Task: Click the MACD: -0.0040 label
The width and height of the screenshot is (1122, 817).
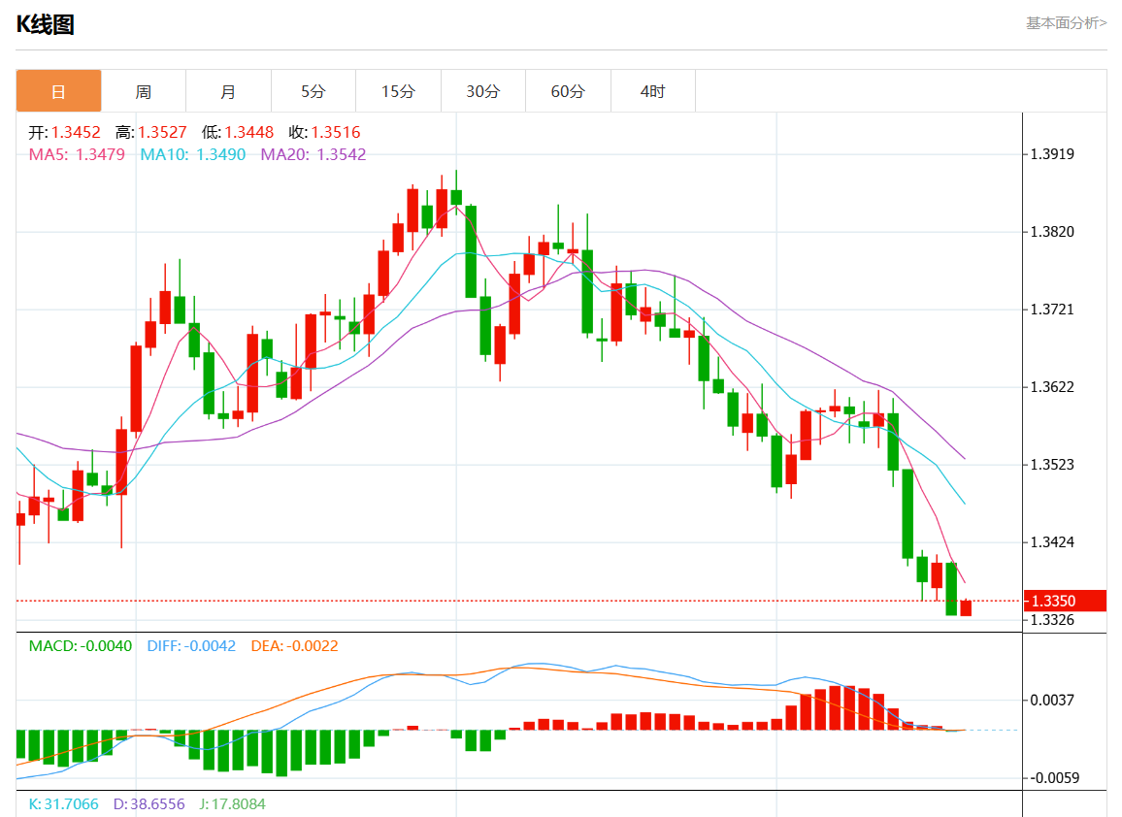Action: point(81,646)
